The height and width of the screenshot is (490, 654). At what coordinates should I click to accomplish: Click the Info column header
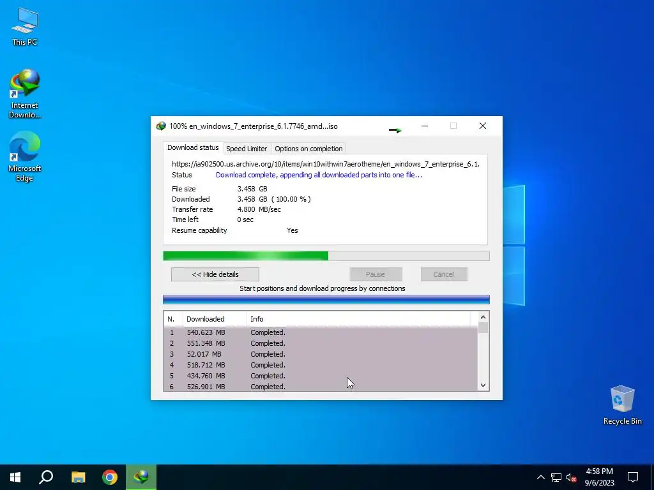click(359, 319)
